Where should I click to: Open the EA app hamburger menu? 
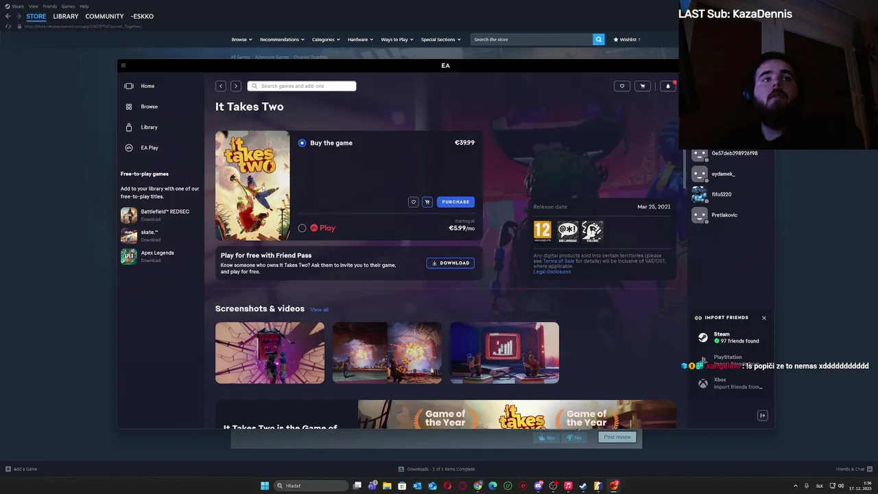click(123, 66)
